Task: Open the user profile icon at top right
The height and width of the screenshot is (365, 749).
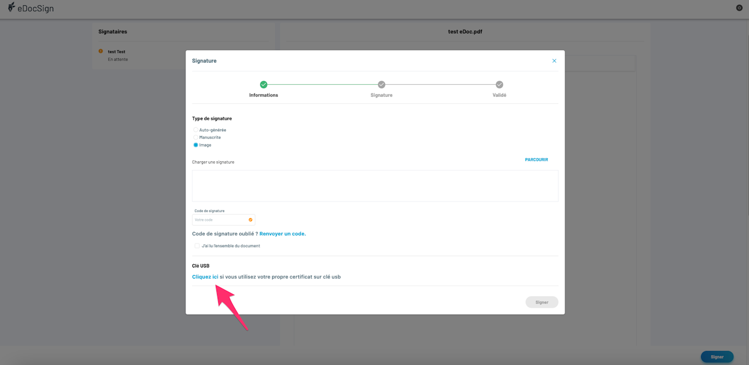Action: 739,8
